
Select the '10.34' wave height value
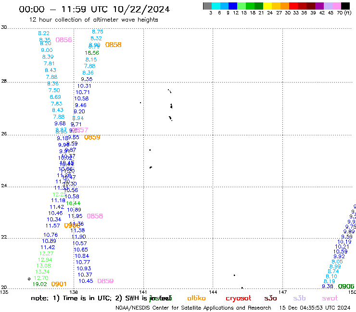pyautogui.click(x=54, y=219)
